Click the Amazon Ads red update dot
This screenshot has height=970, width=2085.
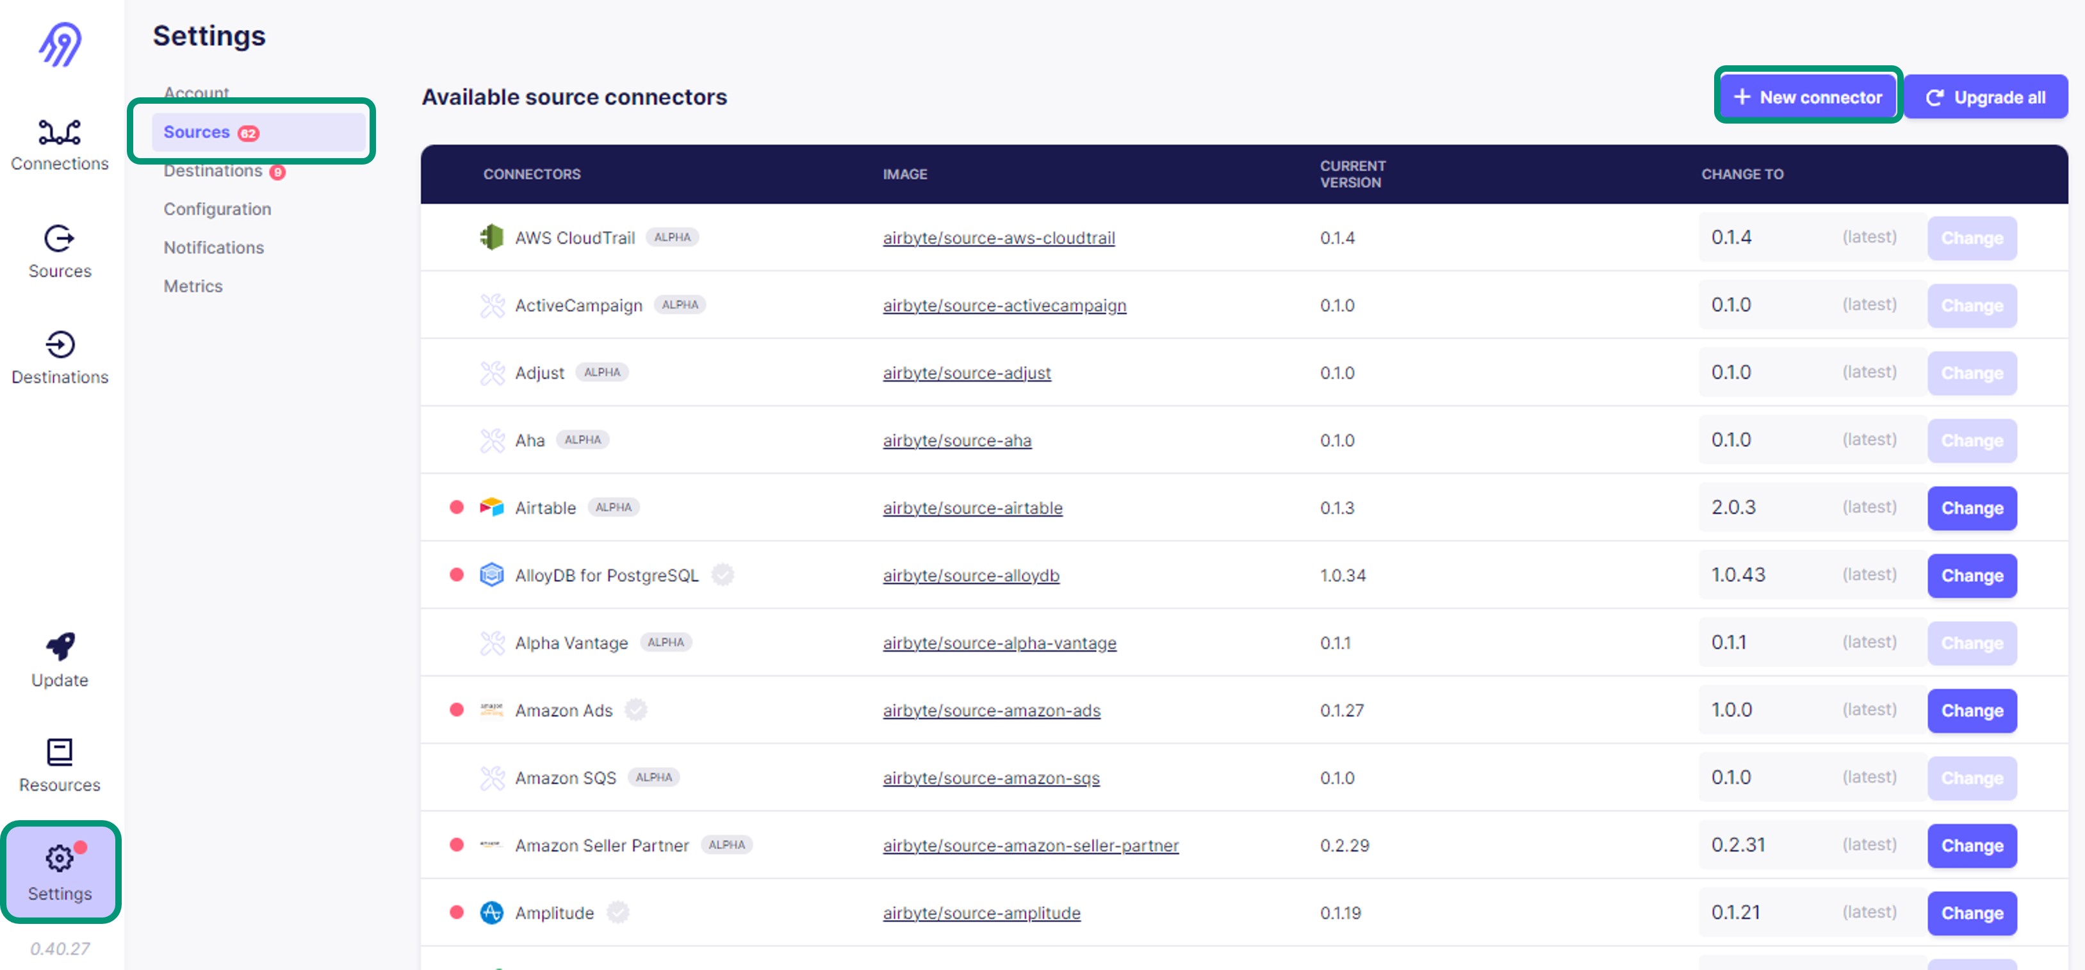[457, 709]
